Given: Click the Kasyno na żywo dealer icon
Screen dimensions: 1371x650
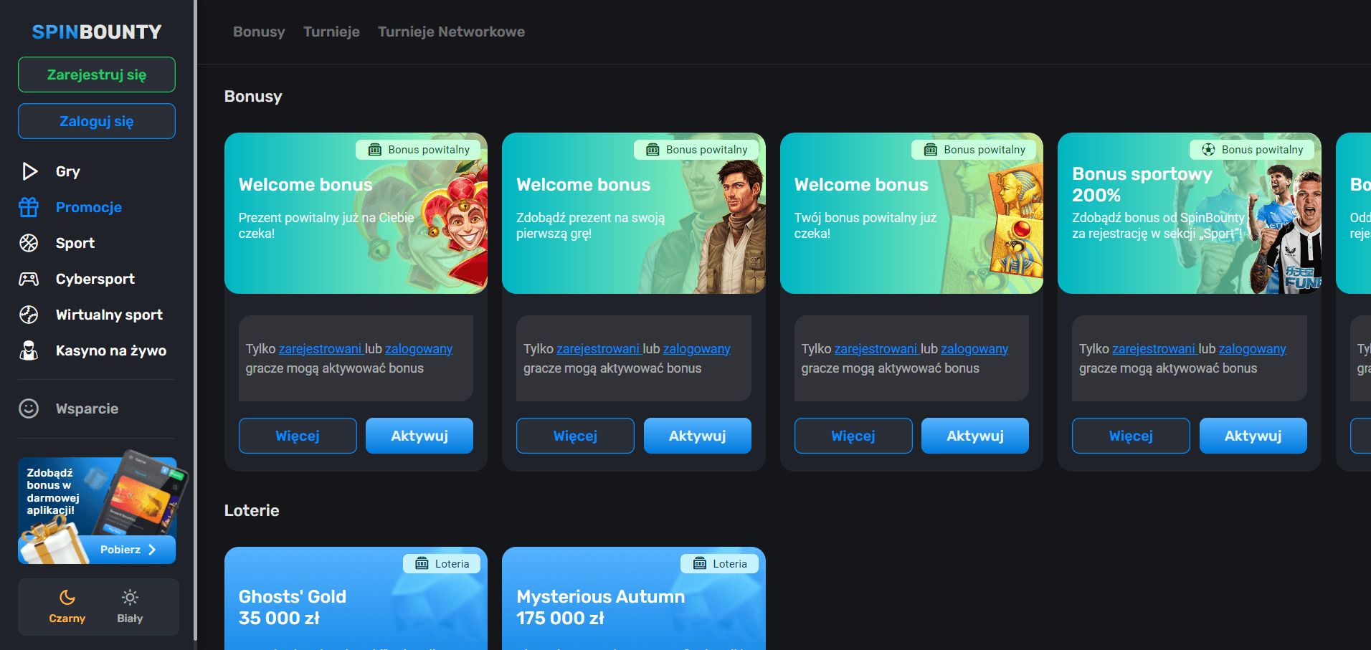Looking at the screenshot, I should 29,350.
